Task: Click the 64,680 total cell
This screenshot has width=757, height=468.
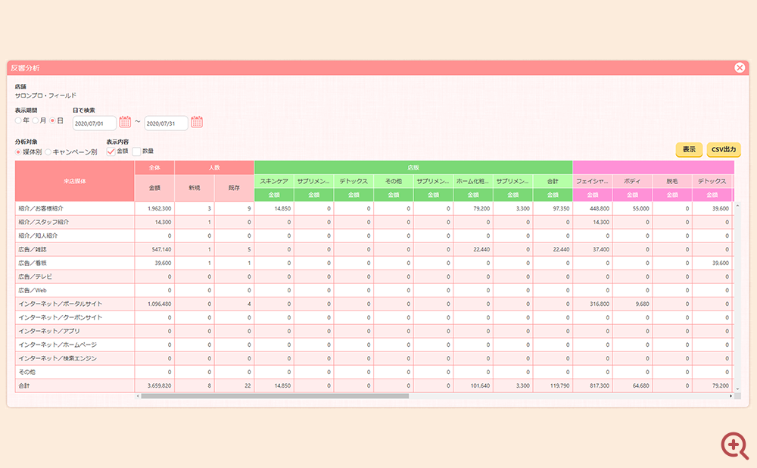Action: (x=632, y=386)
